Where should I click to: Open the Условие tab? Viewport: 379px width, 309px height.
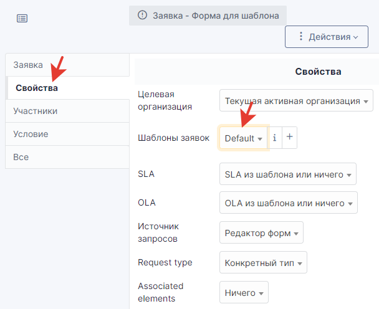(67, 134)
